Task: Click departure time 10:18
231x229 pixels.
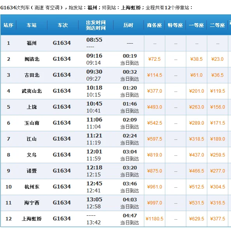Action: point(94,88)
